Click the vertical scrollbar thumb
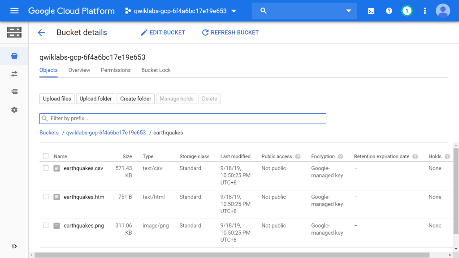This screenshot has height=258, width=459. [456, 191]
